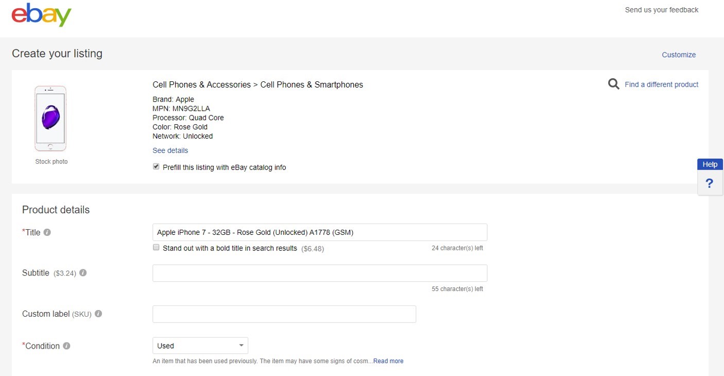
Task: Open the Condition dropdown showing Used
Action: pos(200,346)
